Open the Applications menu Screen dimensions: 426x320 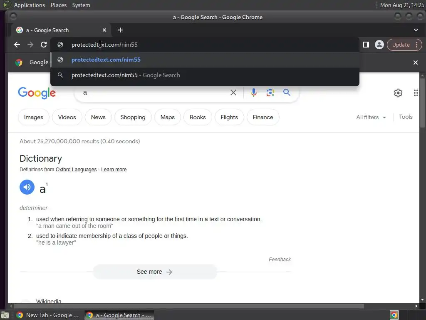30,5
